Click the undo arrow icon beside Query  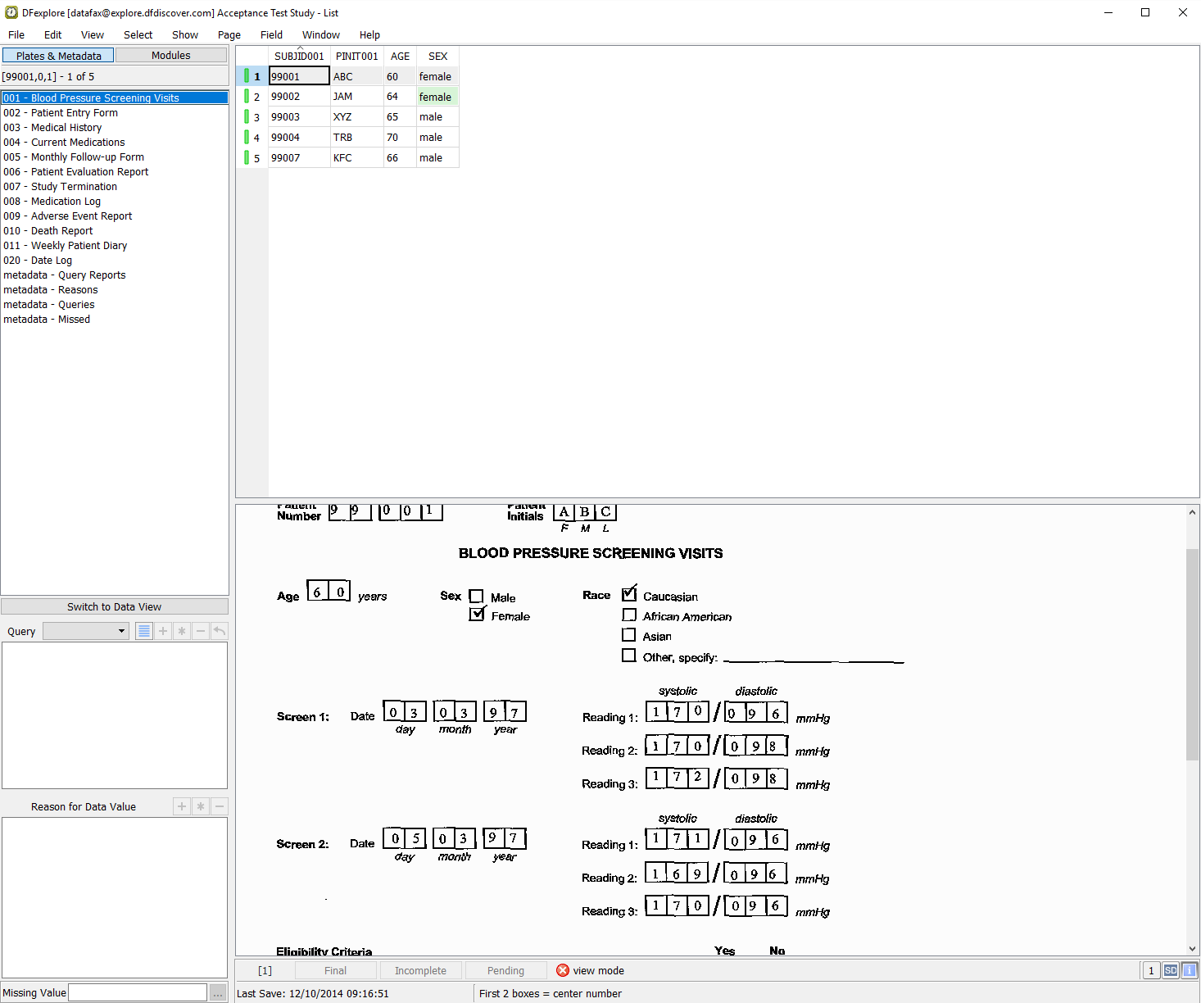click(219, 631)
